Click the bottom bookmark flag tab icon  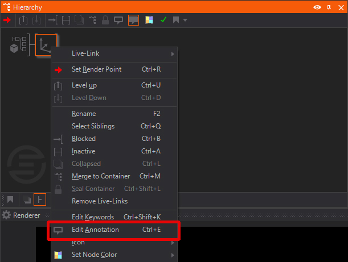(10, 199)
